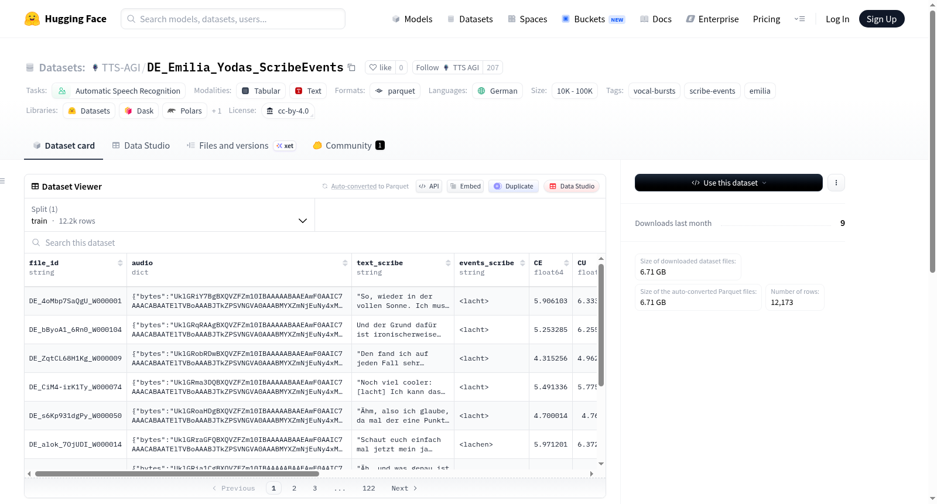Open the TTS-AGI organization link

121,67
